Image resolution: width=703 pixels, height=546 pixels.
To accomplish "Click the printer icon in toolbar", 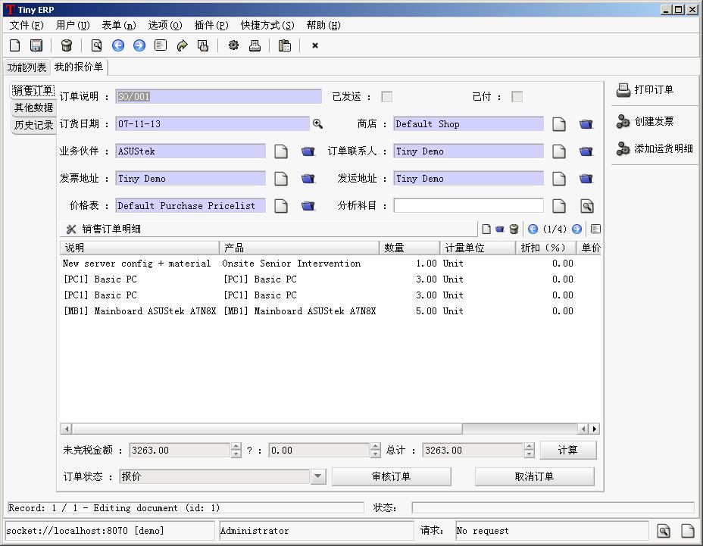I will coord(255,45).
